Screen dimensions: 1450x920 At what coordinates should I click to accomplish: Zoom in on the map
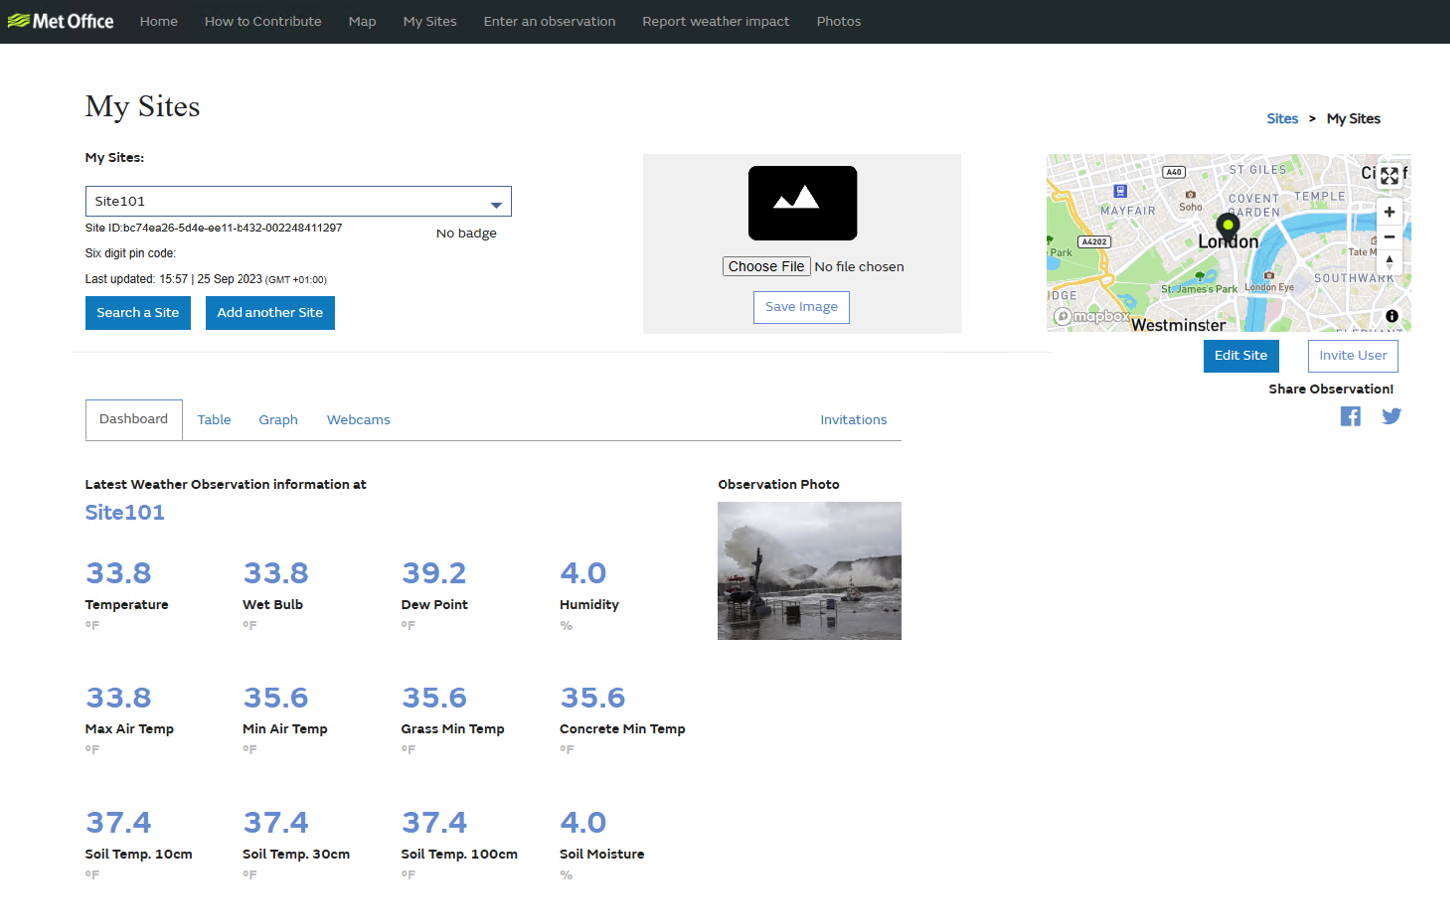tap(1389, 212)
